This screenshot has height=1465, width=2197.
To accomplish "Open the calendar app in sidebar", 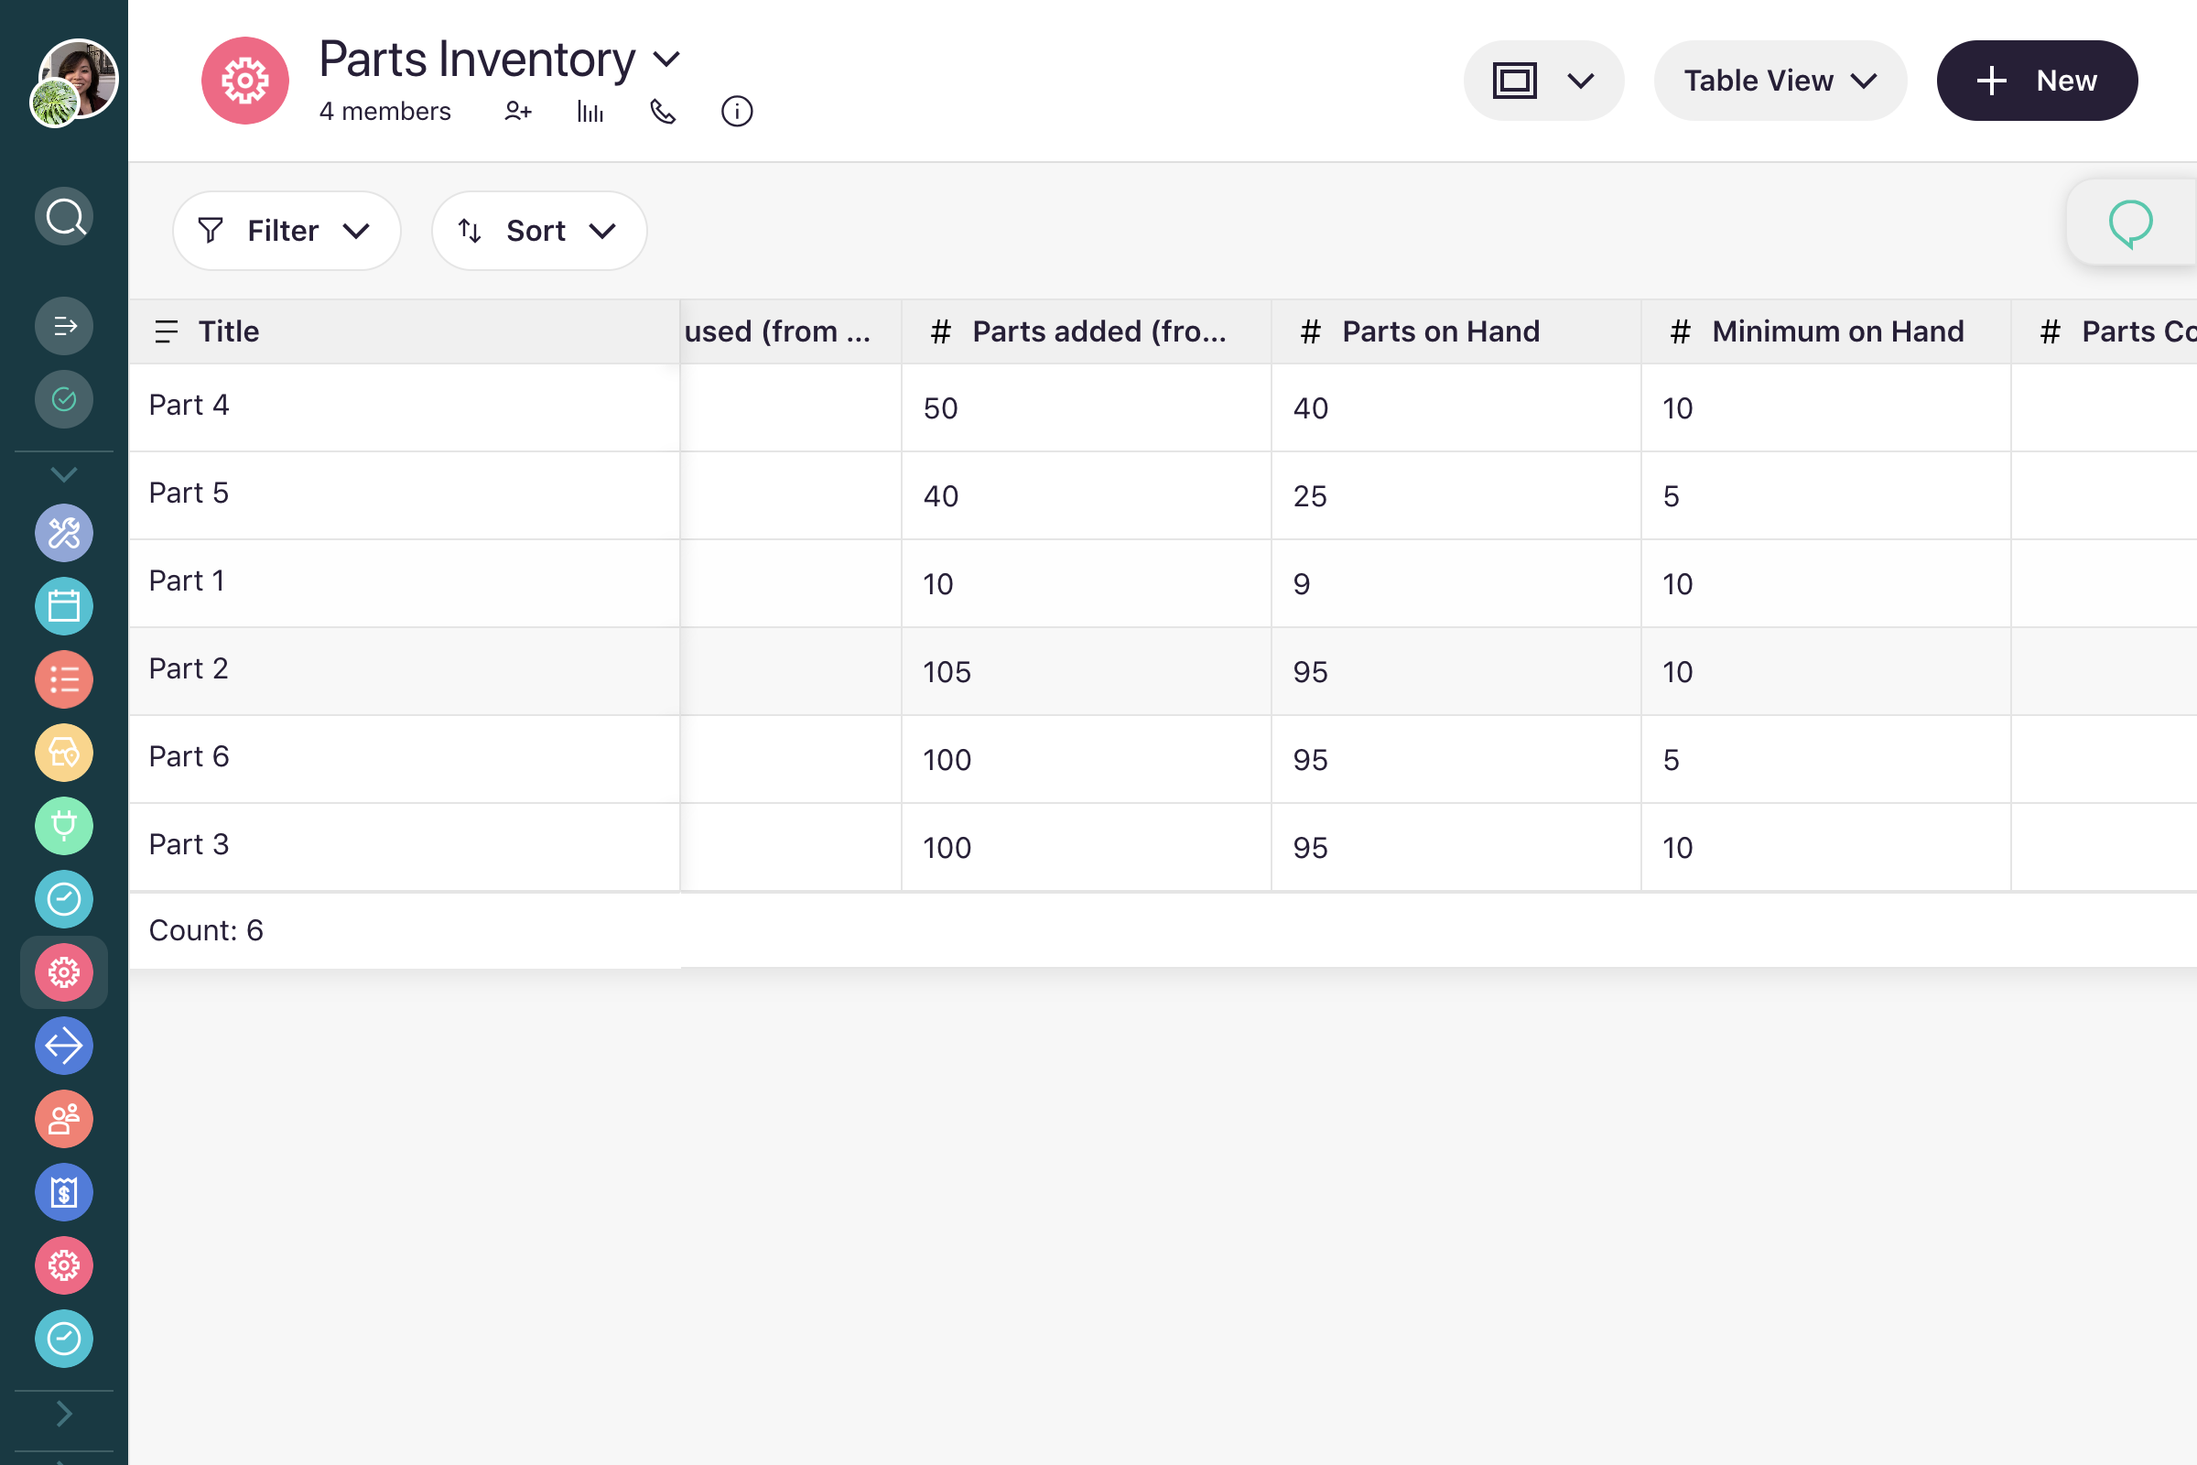I will (64, 606).
